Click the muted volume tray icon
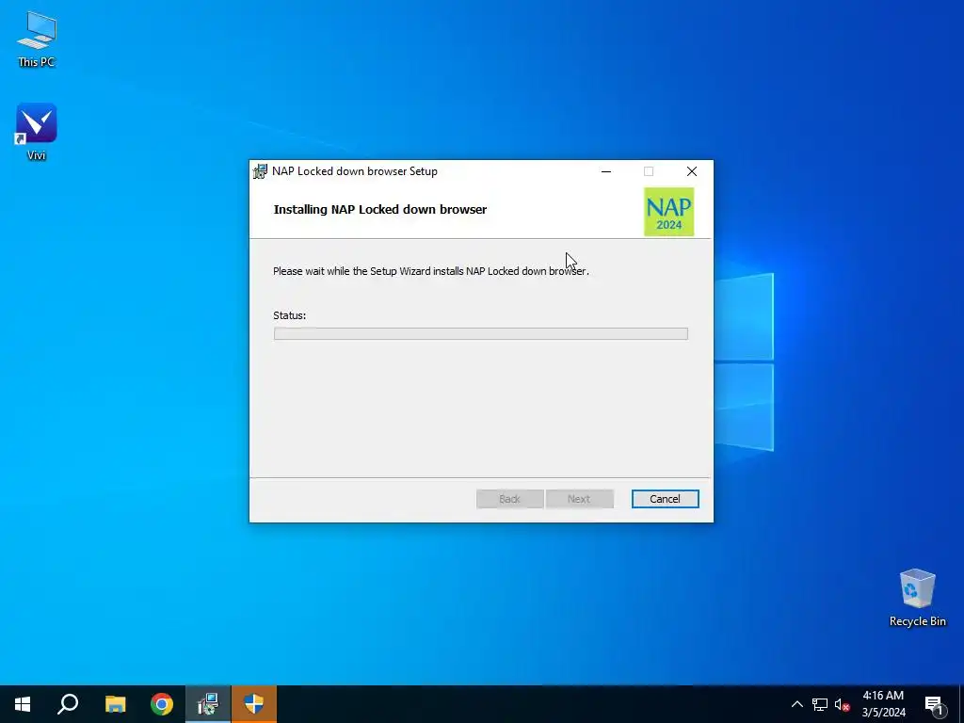 pyautogui.click(x=842, y=704)
